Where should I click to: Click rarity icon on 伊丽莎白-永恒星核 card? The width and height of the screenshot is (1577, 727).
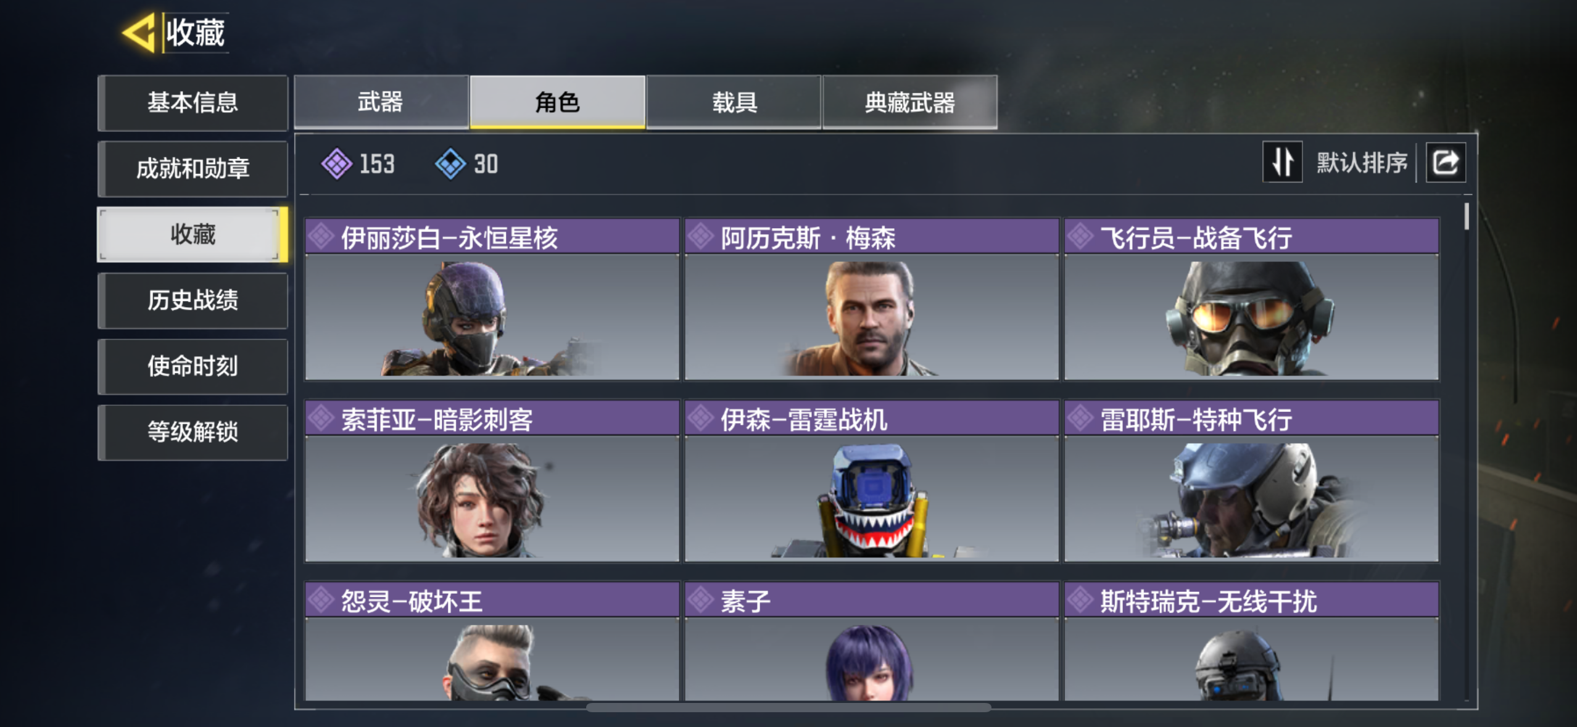(321, 237)
